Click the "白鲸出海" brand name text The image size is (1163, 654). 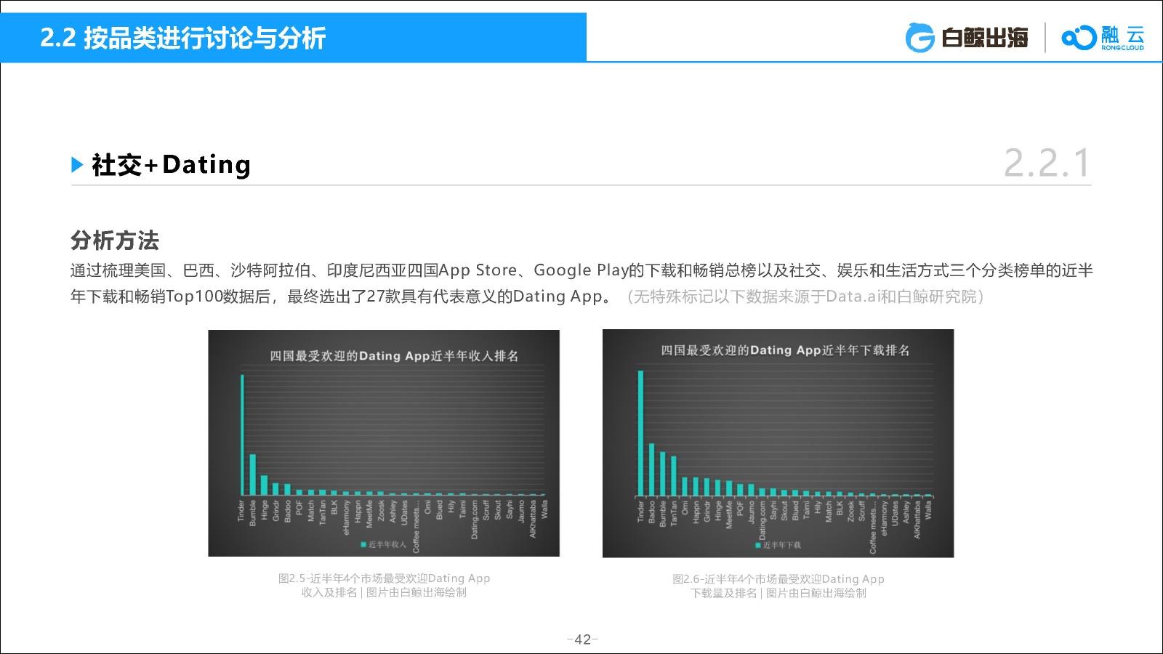tap(984, 38)
